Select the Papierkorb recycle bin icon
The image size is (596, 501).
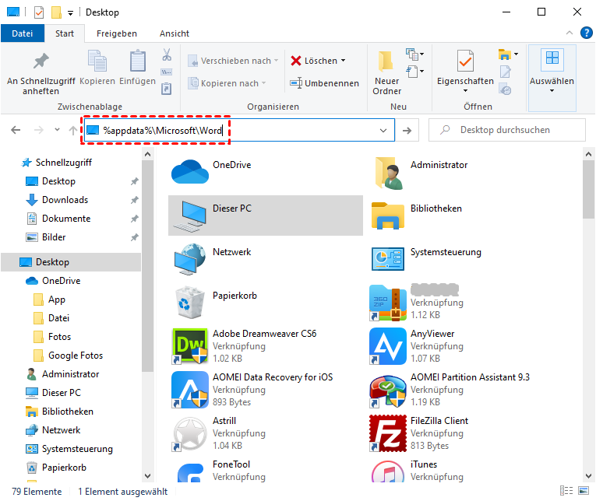tap(189, 303)
